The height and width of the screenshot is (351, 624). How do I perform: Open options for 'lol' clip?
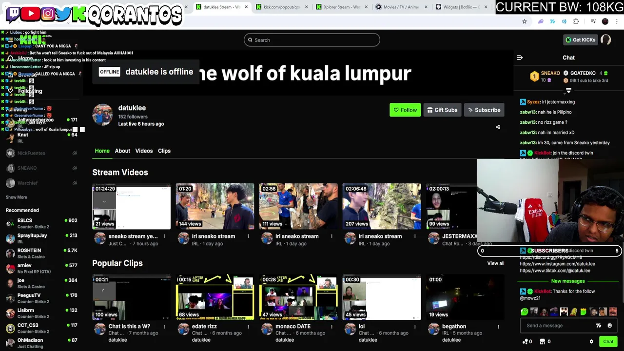(x=415, y=327)
